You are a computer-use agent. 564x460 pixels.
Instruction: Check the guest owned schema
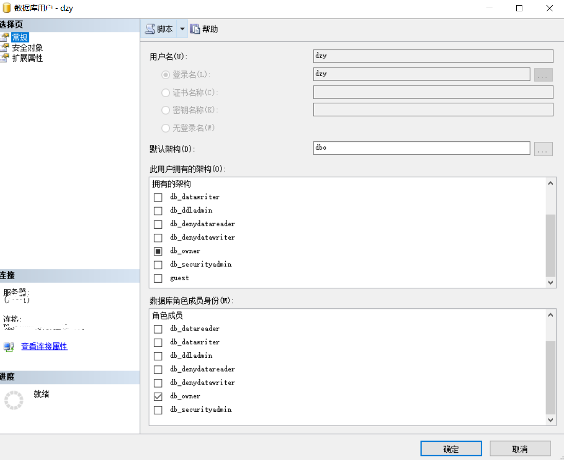(158, 278)
